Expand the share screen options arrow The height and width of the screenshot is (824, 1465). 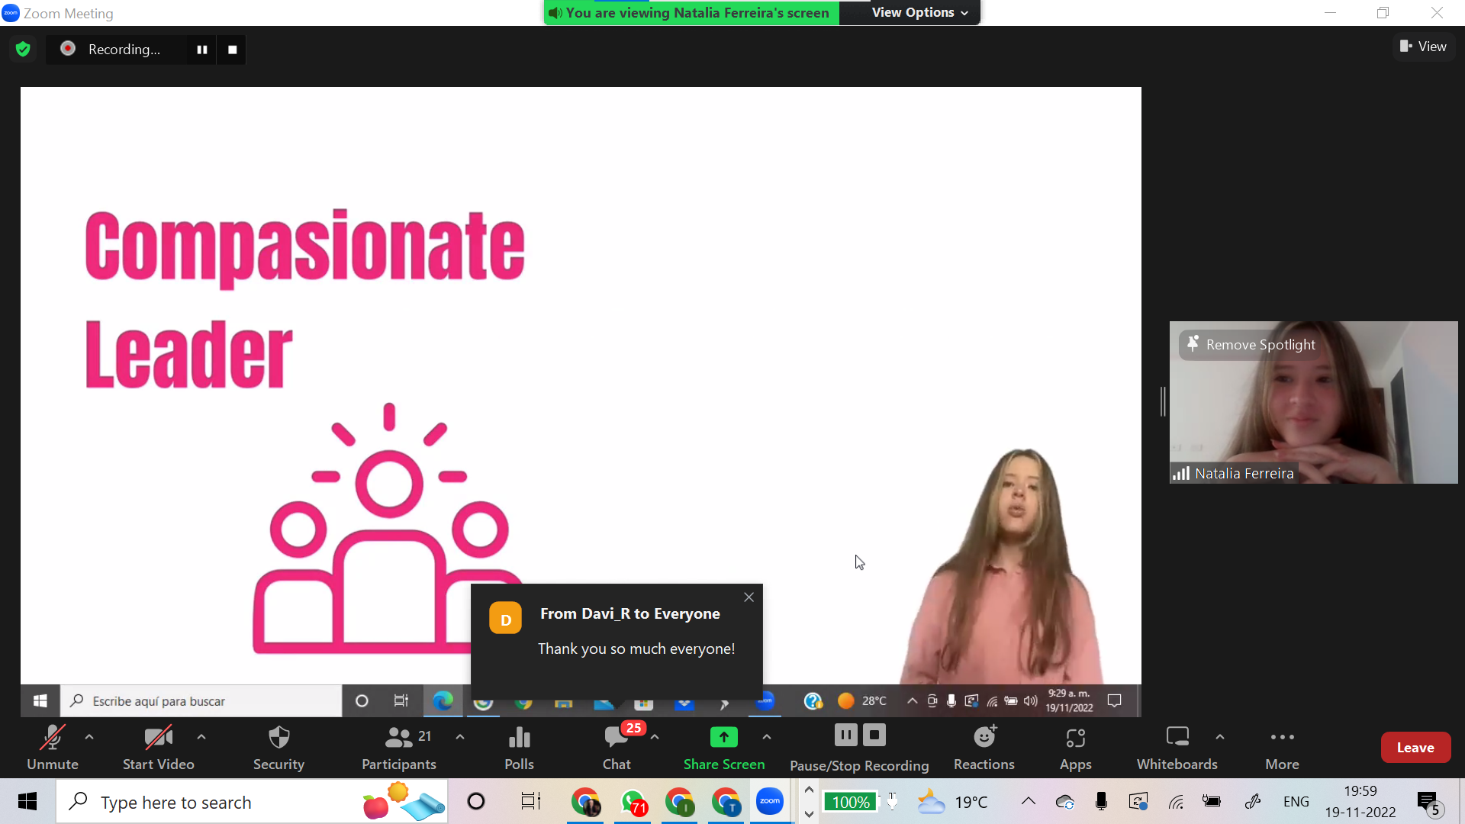pyautogui.click(x=767, y=737)
